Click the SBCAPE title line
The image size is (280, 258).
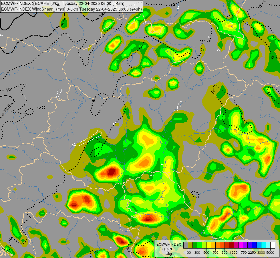pyautogui.click(x=63, y=3)
